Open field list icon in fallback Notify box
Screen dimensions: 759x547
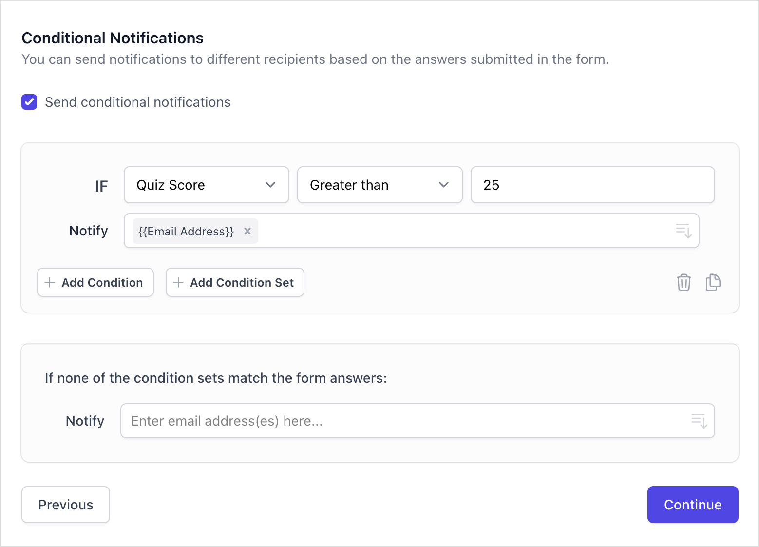(699, 421)
